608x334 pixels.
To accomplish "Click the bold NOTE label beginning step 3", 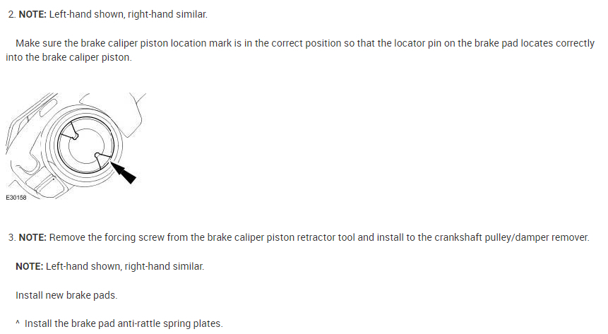I will [32, 237].
